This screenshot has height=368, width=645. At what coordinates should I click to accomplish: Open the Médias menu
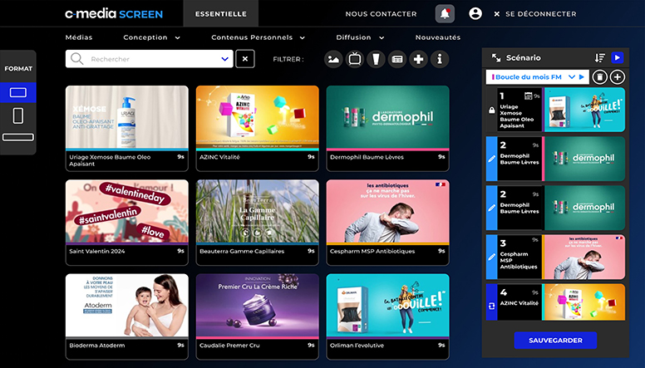tap(79, 37)
